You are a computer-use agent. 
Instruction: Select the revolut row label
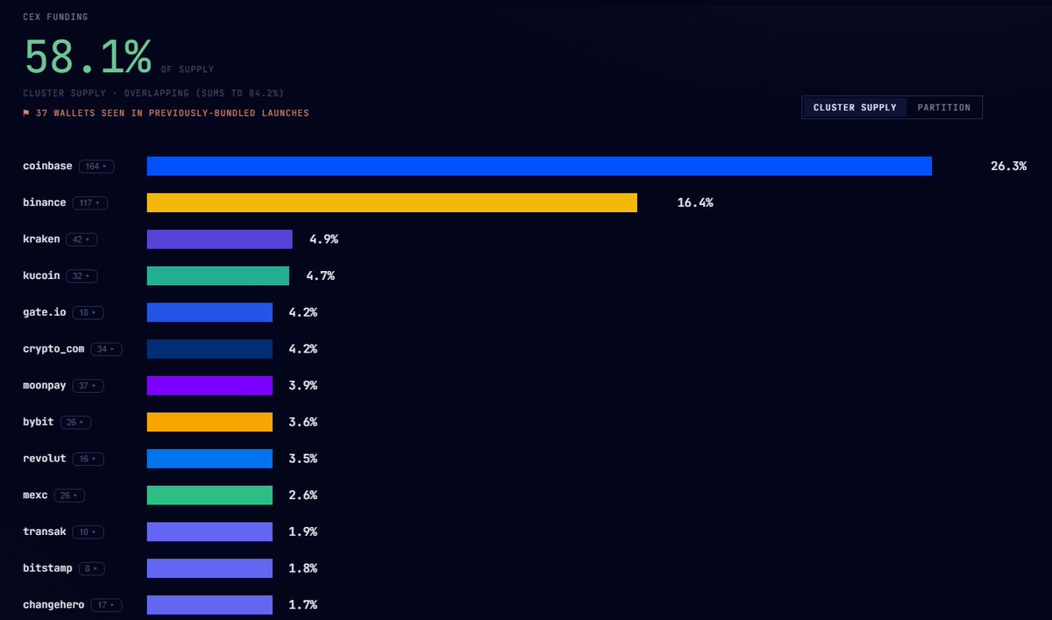coord(45,459)
